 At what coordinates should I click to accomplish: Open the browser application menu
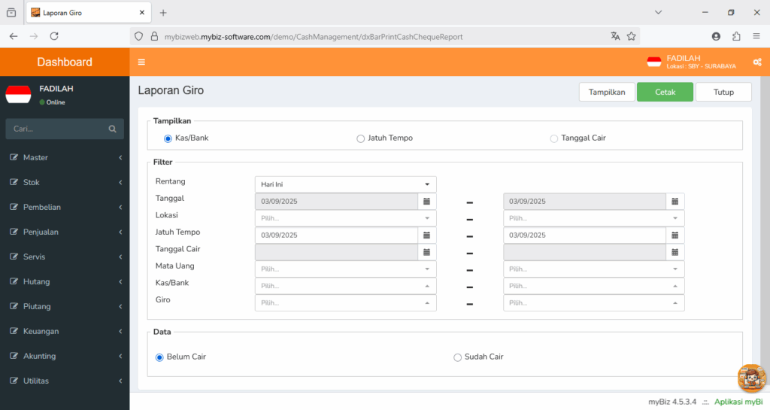click(x=756, y=36)
